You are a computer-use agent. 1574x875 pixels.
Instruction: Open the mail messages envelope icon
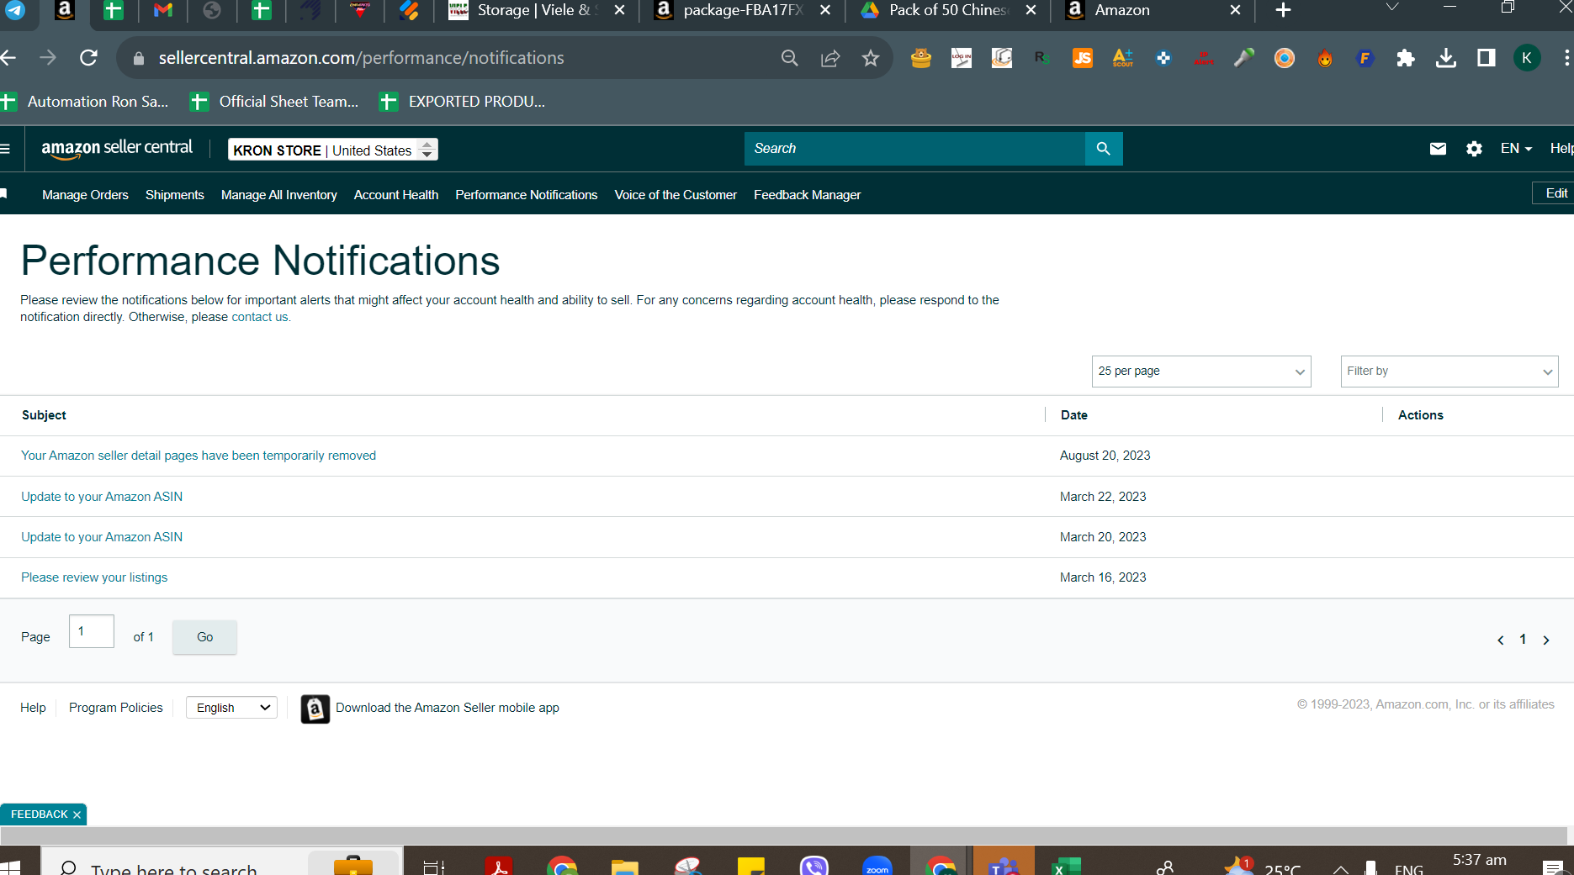click(x=1438, y=149)
